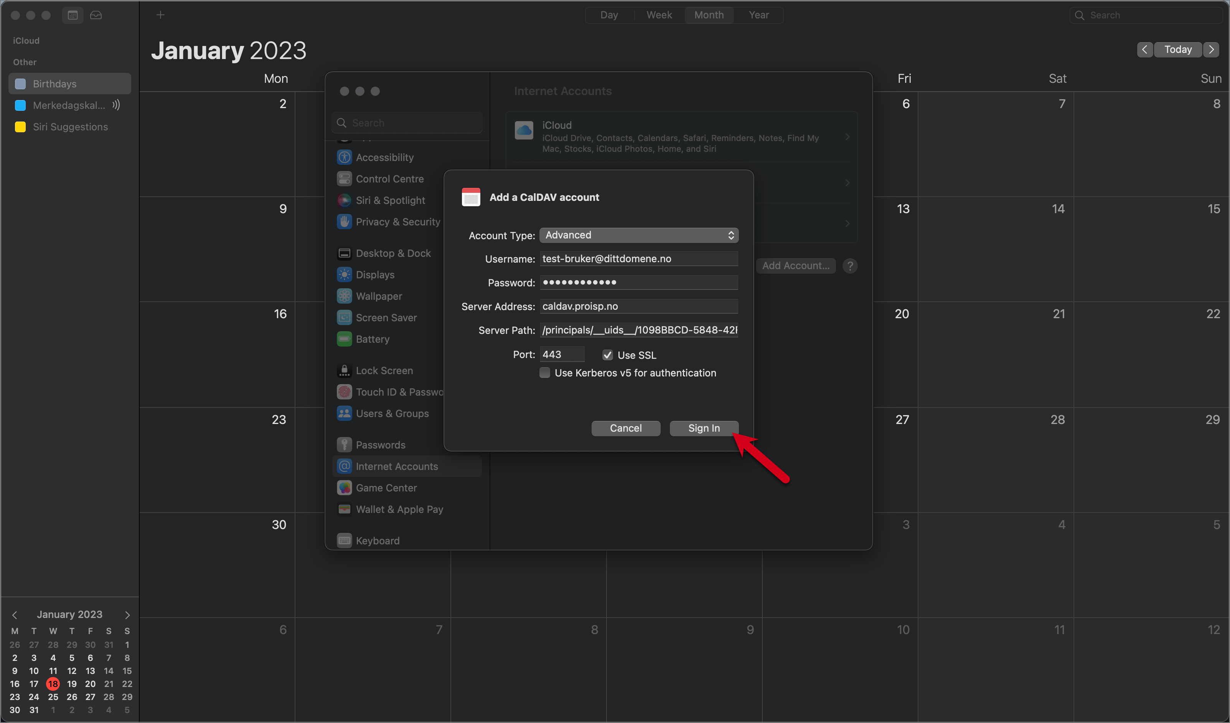1230x723 pixels.
Task: Click the calendars list toolbar icon
Action: pyautogui.click(x=72, y=15)
